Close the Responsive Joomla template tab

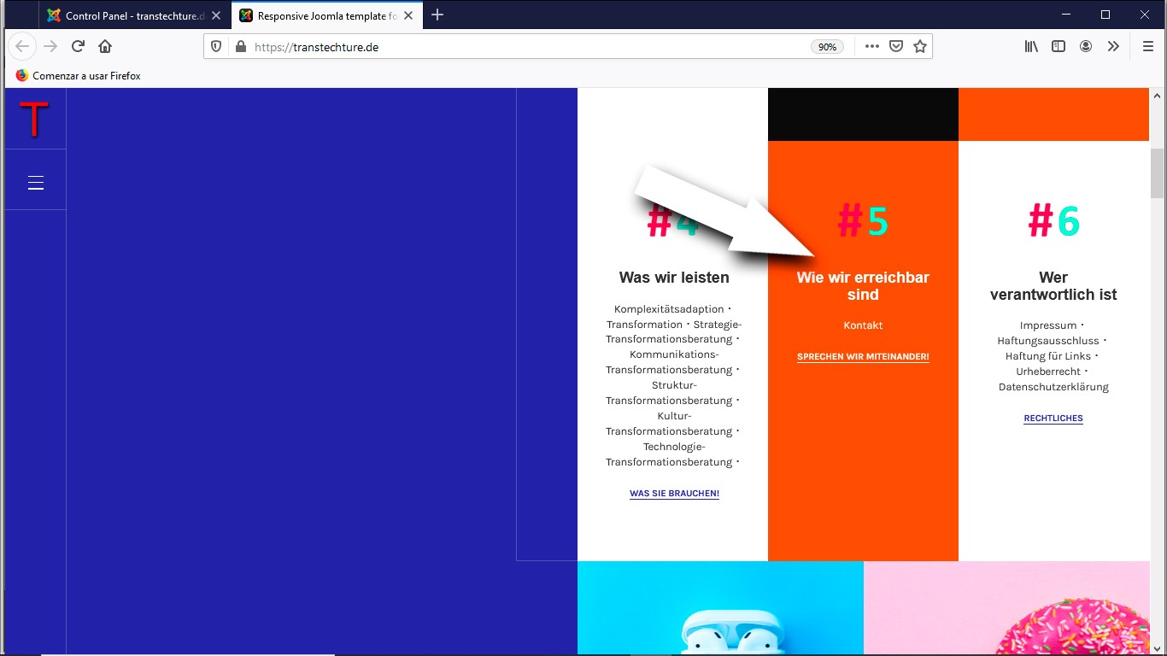tap(408, 15)
